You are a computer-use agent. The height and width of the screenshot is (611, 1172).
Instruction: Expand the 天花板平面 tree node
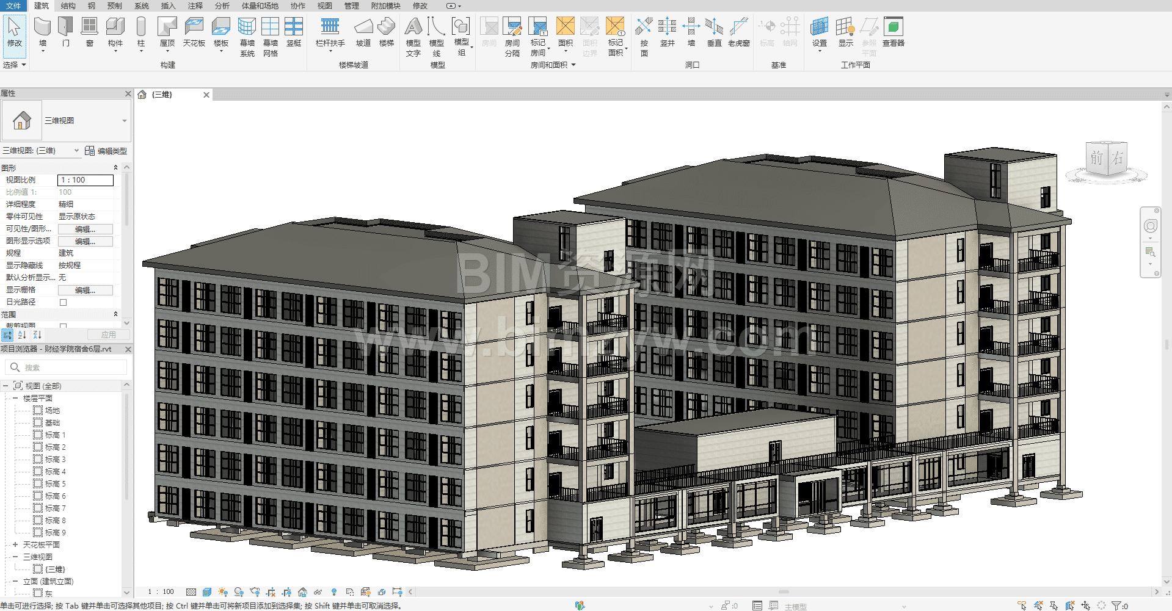click(15, 544)
